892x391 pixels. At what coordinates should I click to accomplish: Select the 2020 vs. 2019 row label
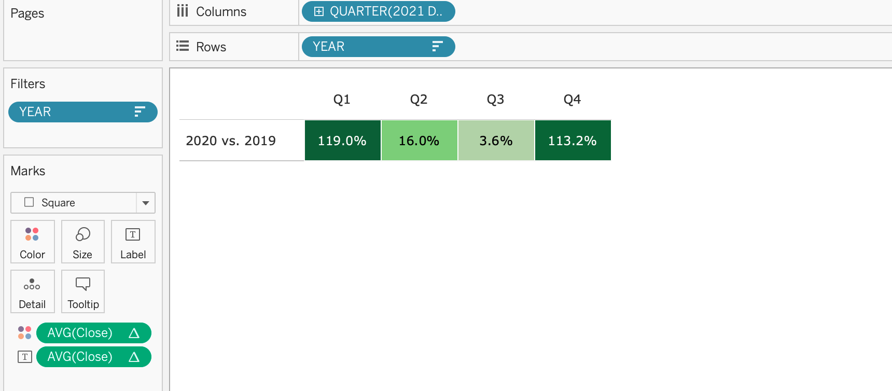click(231, 140)
